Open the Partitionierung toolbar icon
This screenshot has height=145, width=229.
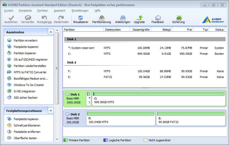click(x=102, y=18)
